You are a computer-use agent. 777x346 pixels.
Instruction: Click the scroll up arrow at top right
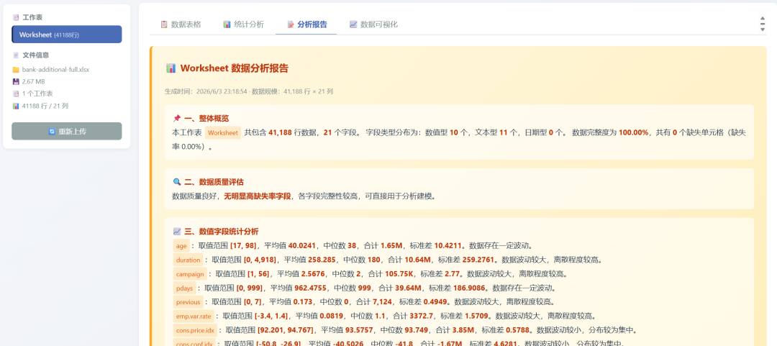coord(763,19)
